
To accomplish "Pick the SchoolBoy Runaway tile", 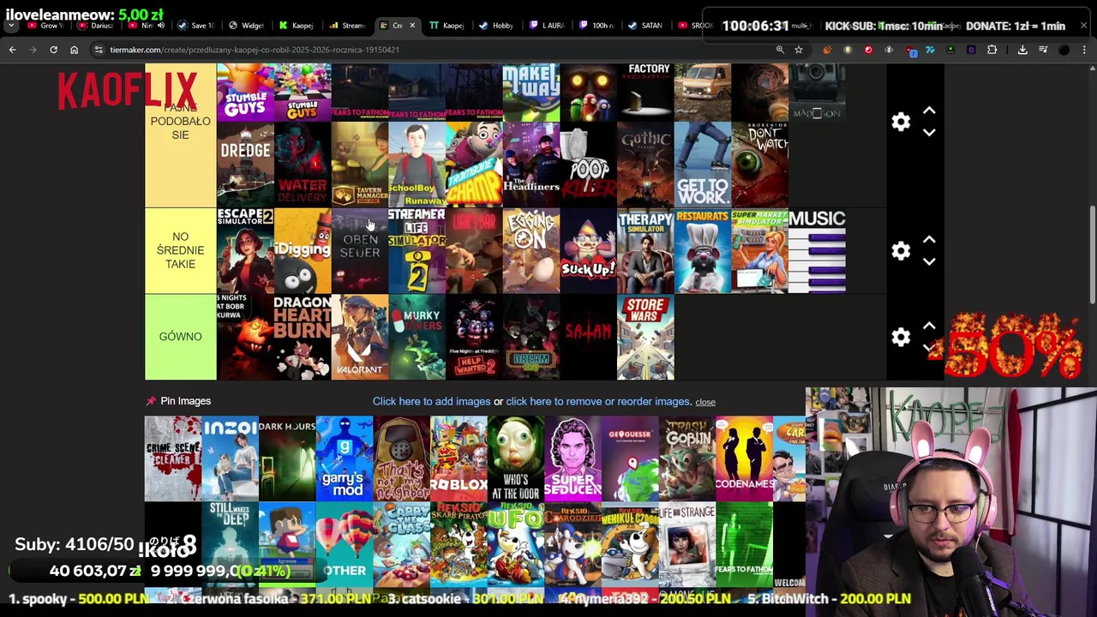I will pyautogui.click(x=417, y=165).
